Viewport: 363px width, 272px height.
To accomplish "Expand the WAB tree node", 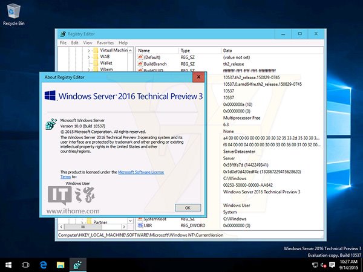I will pos(89,57).
